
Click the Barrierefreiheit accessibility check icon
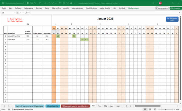(x=13, y=109)
